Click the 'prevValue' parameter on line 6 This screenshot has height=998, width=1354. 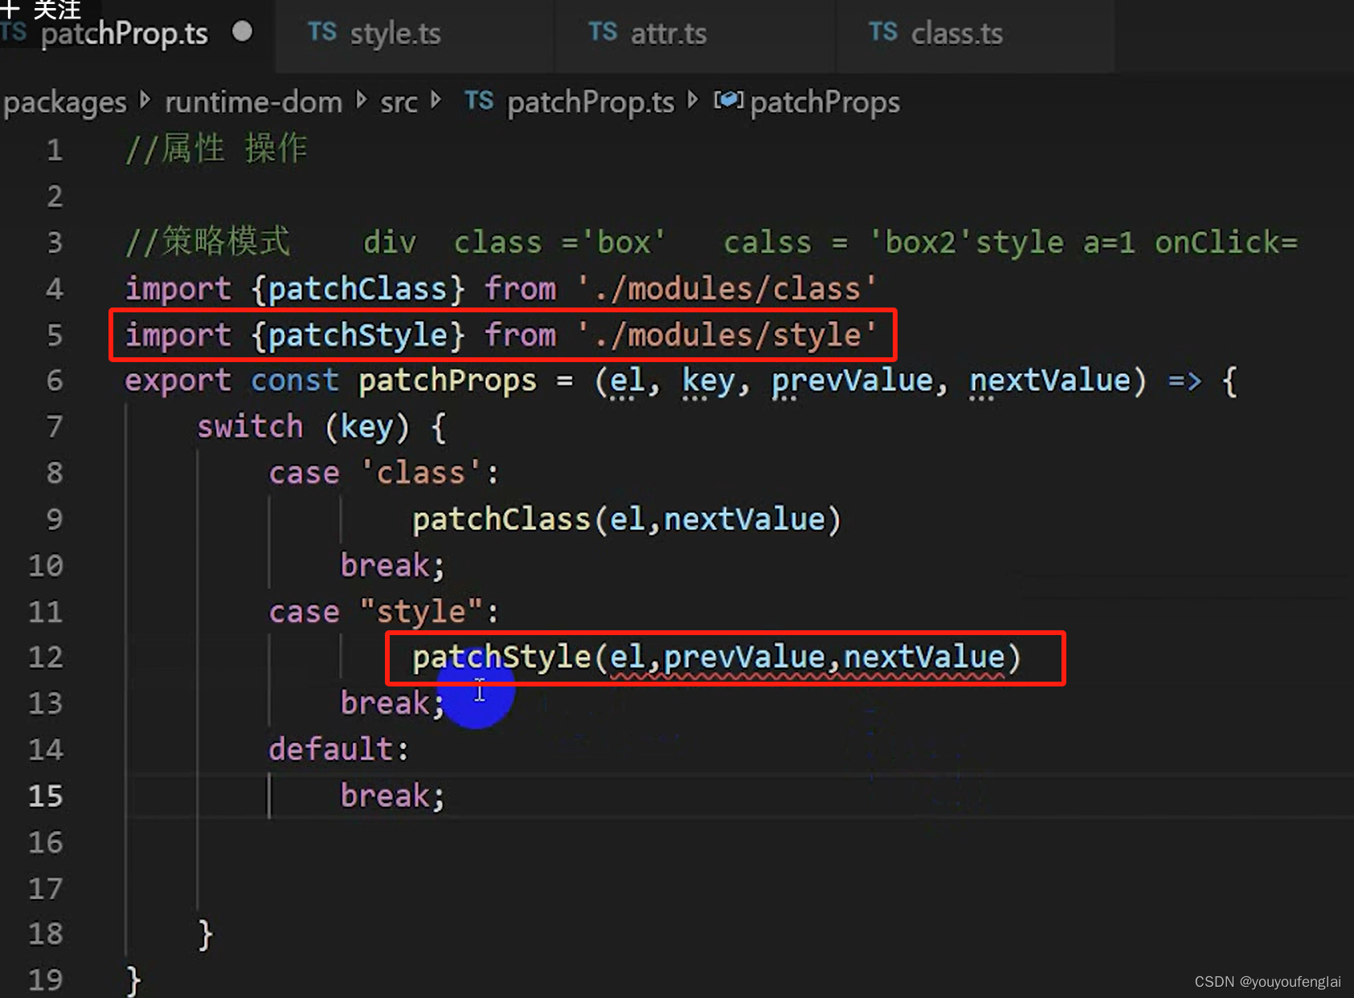[852, 381]
